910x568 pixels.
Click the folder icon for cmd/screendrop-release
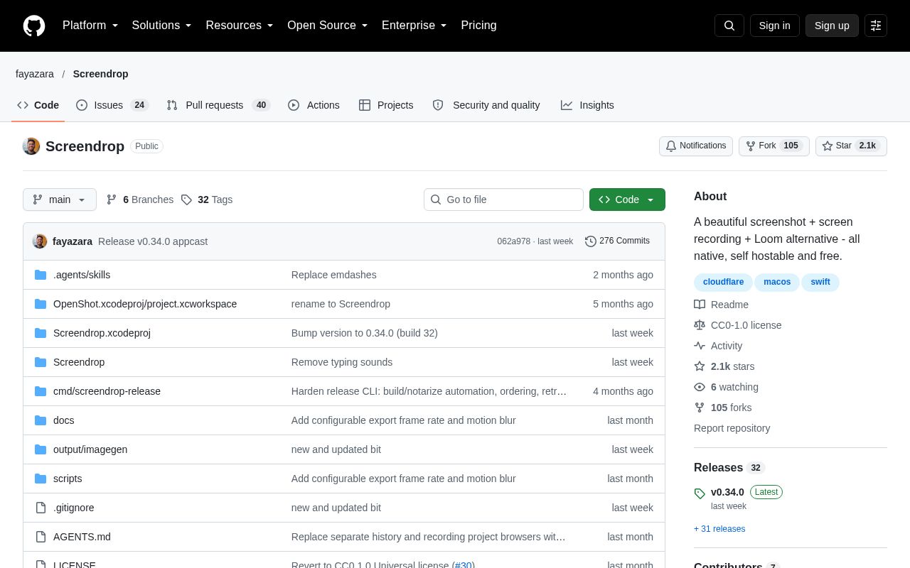[41, 391]
